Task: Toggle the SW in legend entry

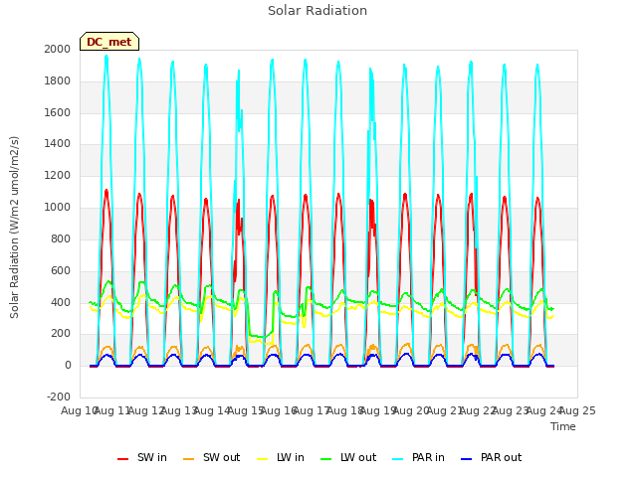Action: click(x=142, y=457)
